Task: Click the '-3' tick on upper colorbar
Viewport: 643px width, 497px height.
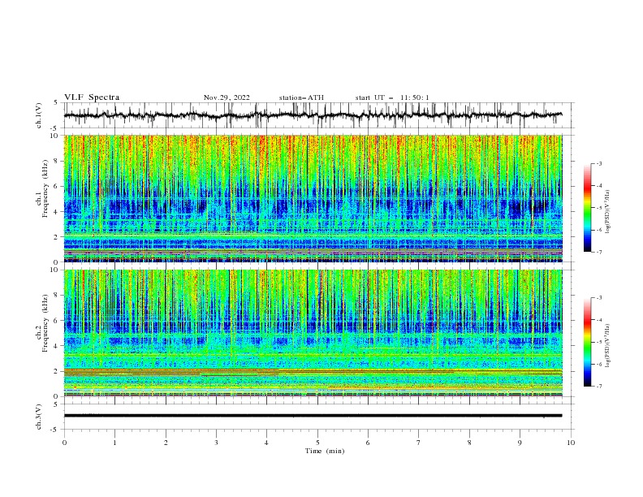Action: (x=599, y=163)
